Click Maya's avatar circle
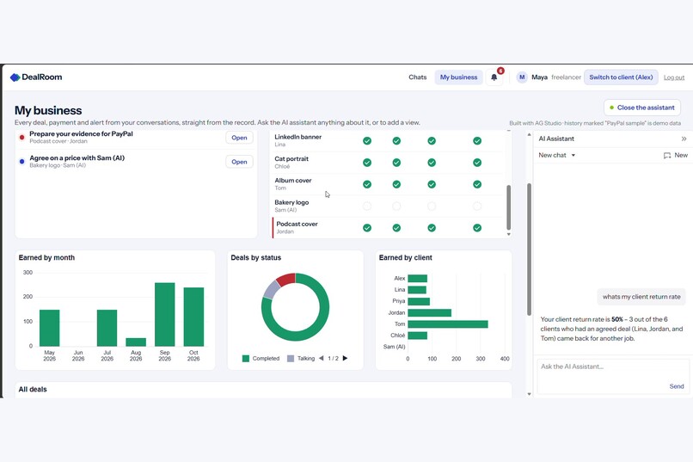This screenshot has height=462, width=693. [x=522, y=77]
